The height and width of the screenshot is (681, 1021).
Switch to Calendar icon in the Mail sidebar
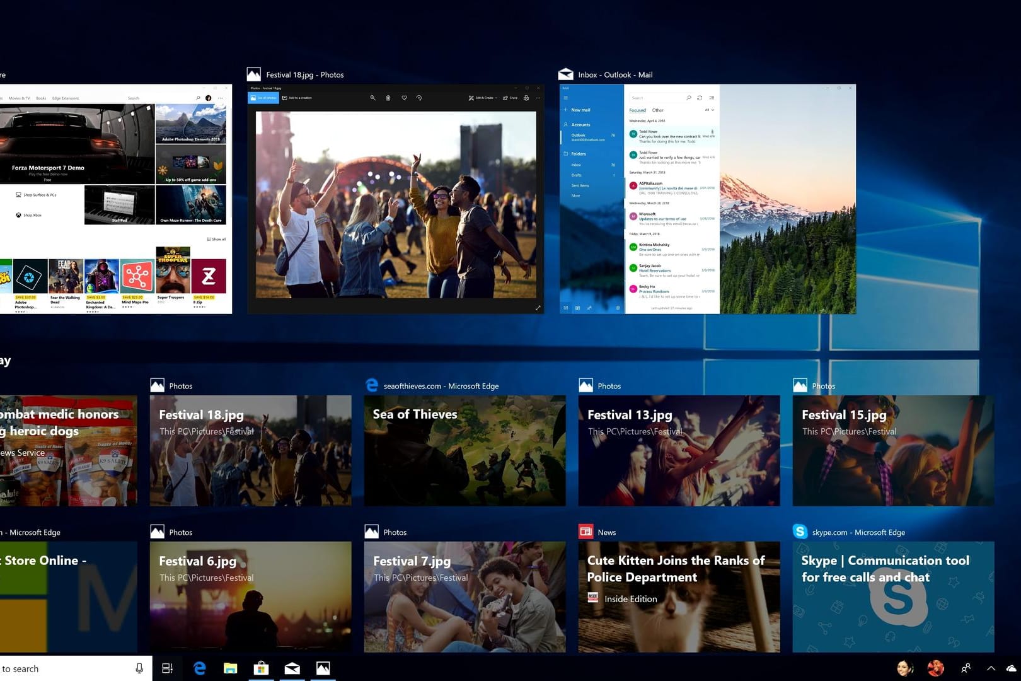[x=577, y=308]
